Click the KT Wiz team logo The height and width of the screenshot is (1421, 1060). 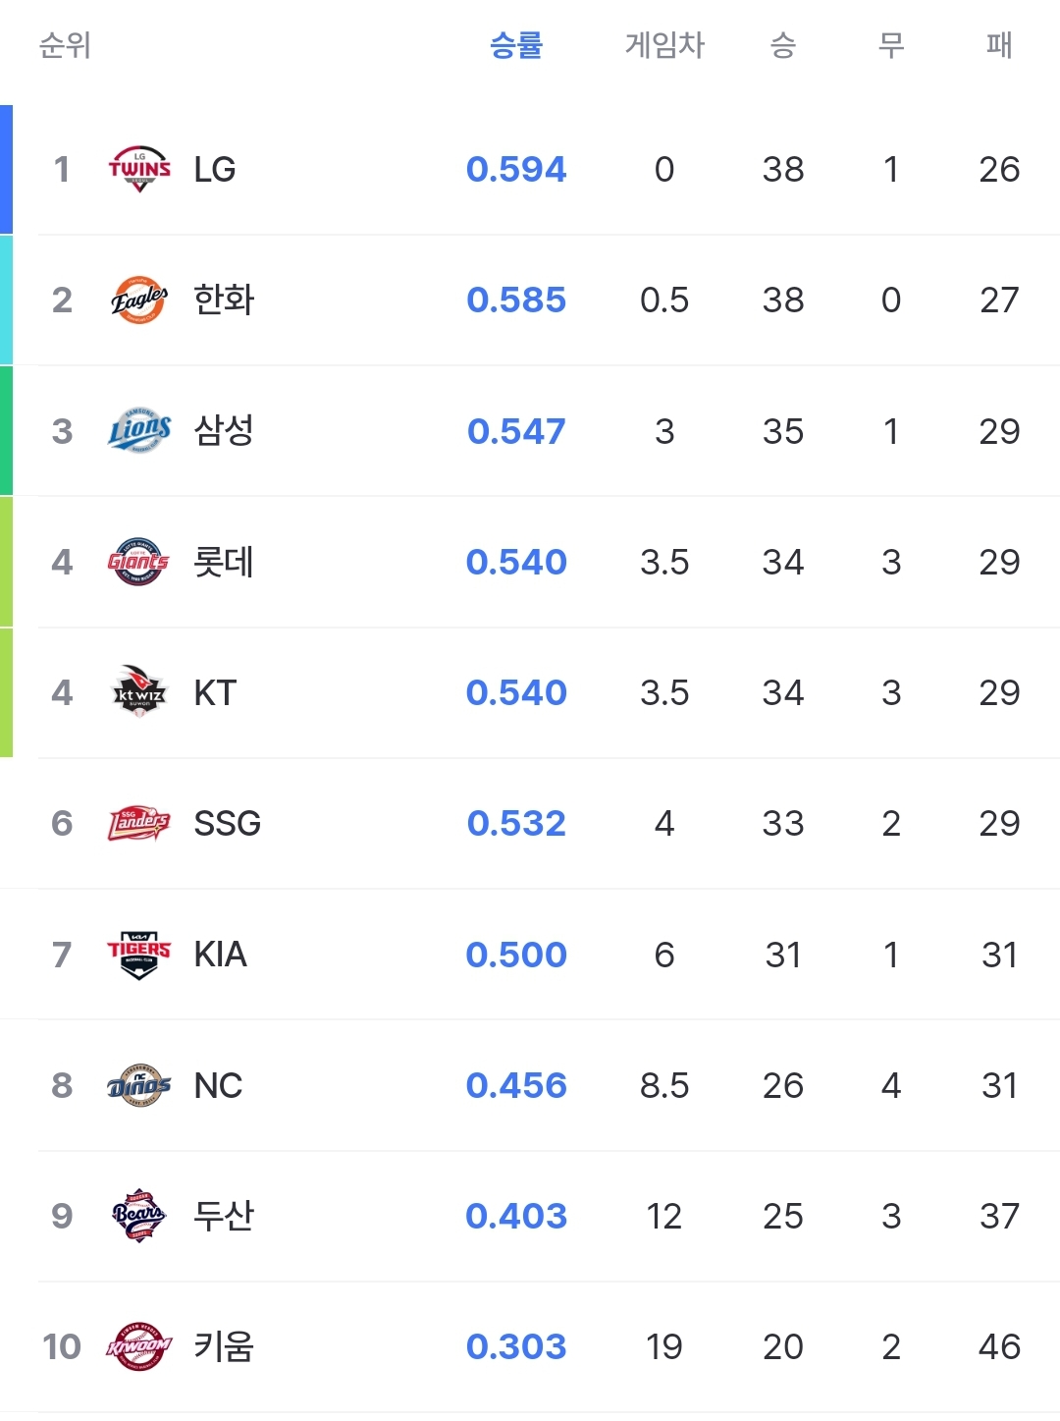139,692
